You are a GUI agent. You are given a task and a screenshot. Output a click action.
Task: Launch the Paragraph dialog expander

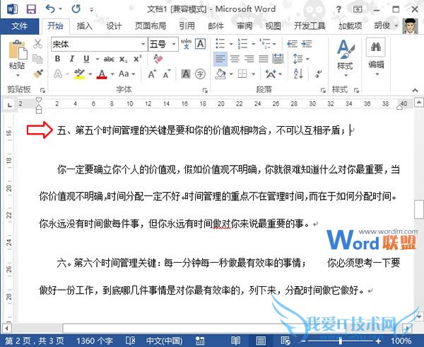[x=323, y=90]
